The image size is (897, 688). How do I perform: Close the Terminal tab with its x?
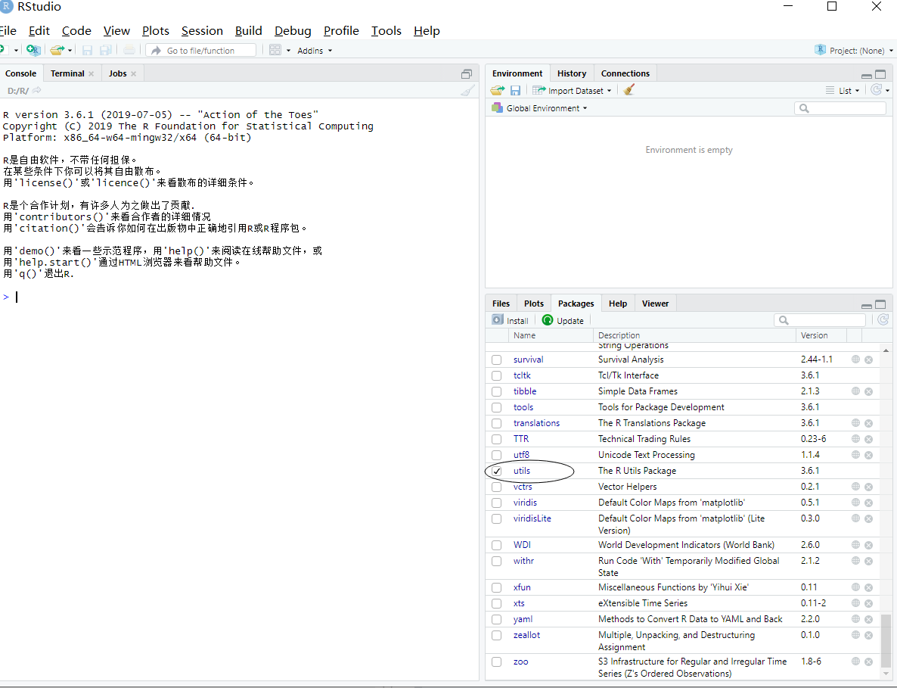pos(91,74)
